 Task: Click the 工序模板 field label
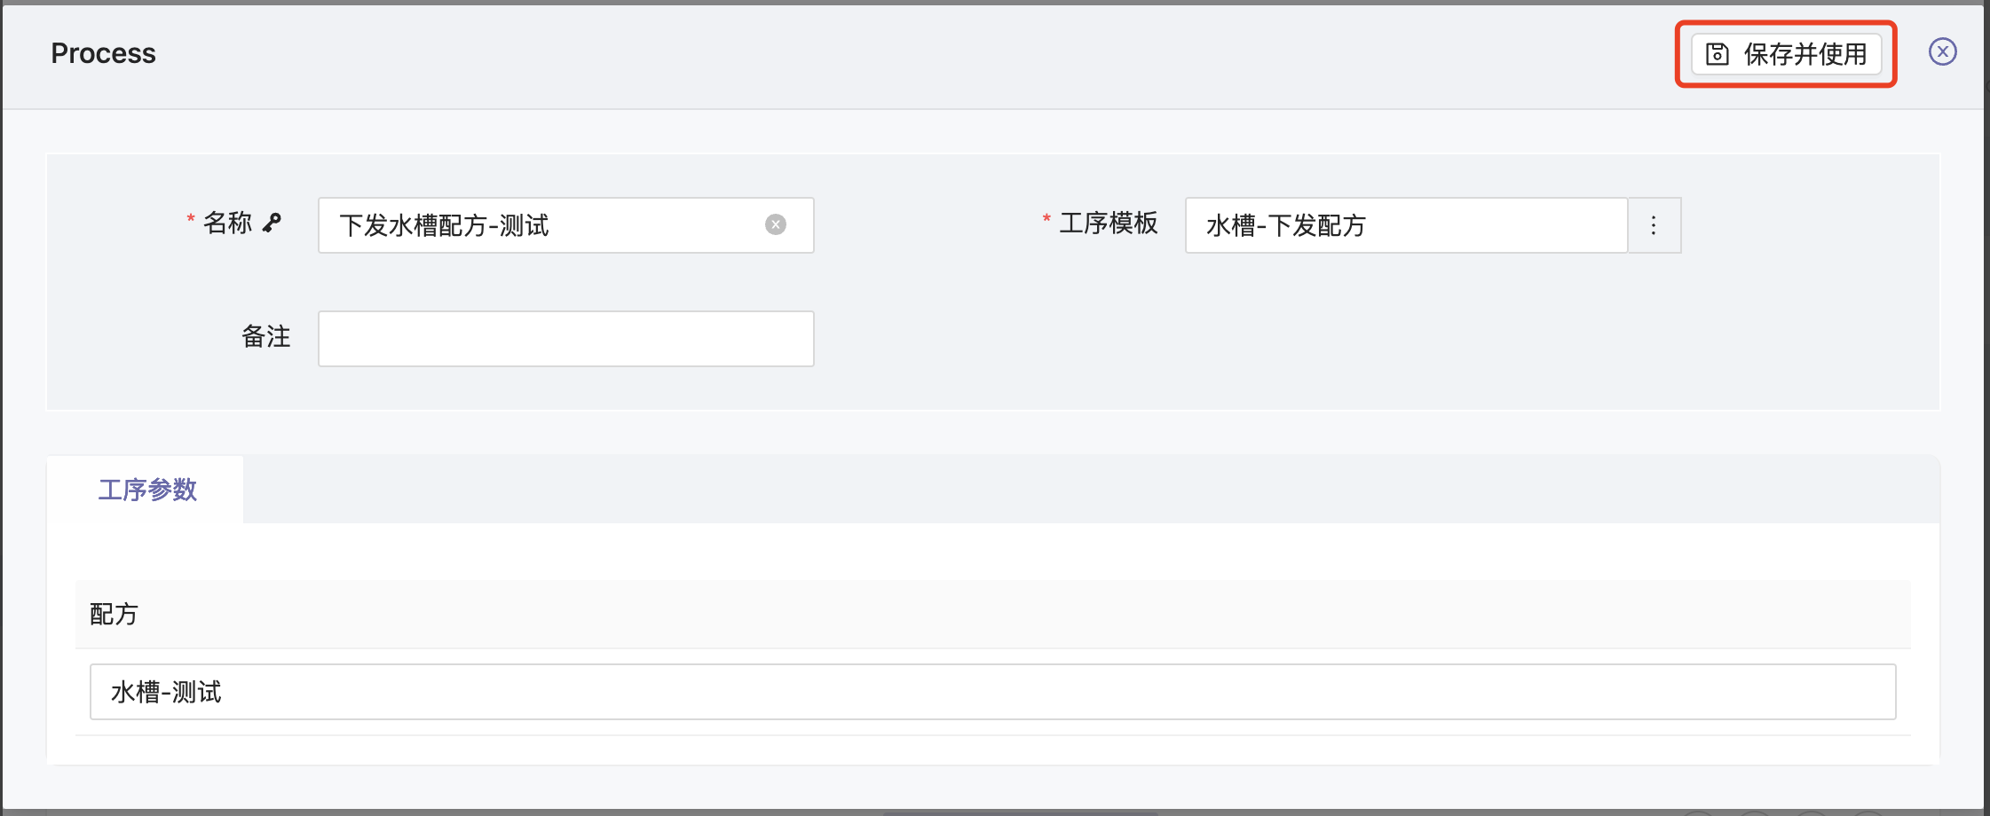[x=1108, y=223]
